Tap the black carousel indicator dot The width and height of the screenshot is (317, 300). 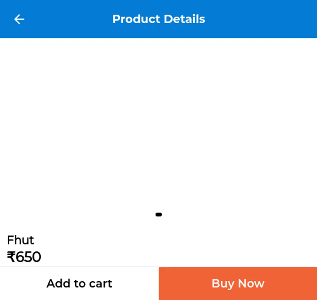(x=159, y=214)
